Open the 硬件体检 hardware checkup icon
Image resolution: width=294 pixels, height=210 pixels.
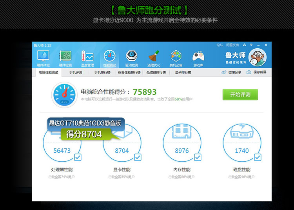point(43,56)
